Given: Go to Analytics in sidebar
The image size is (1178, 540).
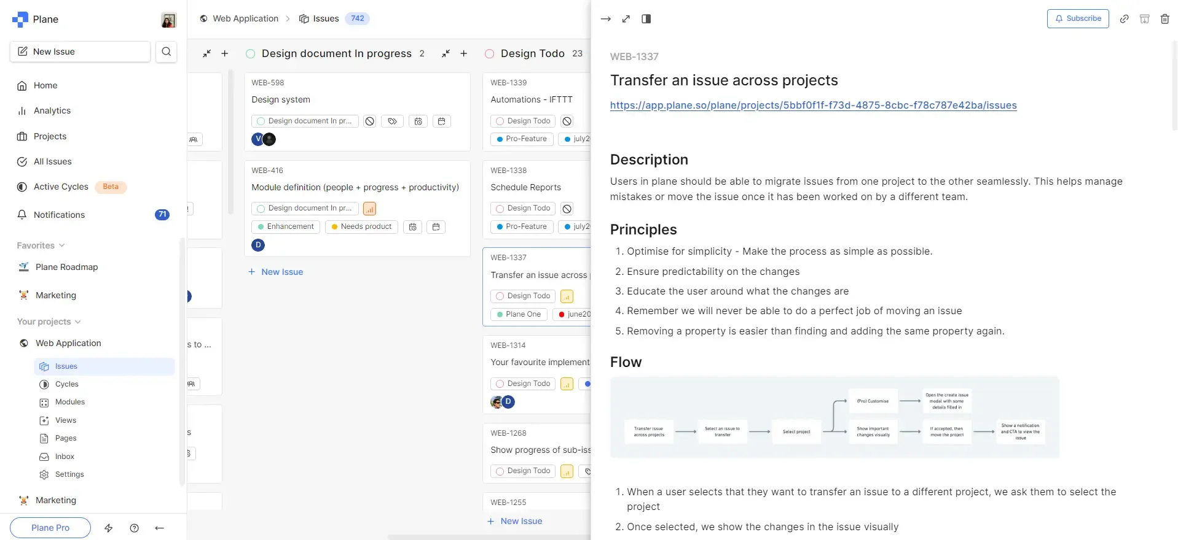Looking at the screenshot, I should click(x=52, y=110).
